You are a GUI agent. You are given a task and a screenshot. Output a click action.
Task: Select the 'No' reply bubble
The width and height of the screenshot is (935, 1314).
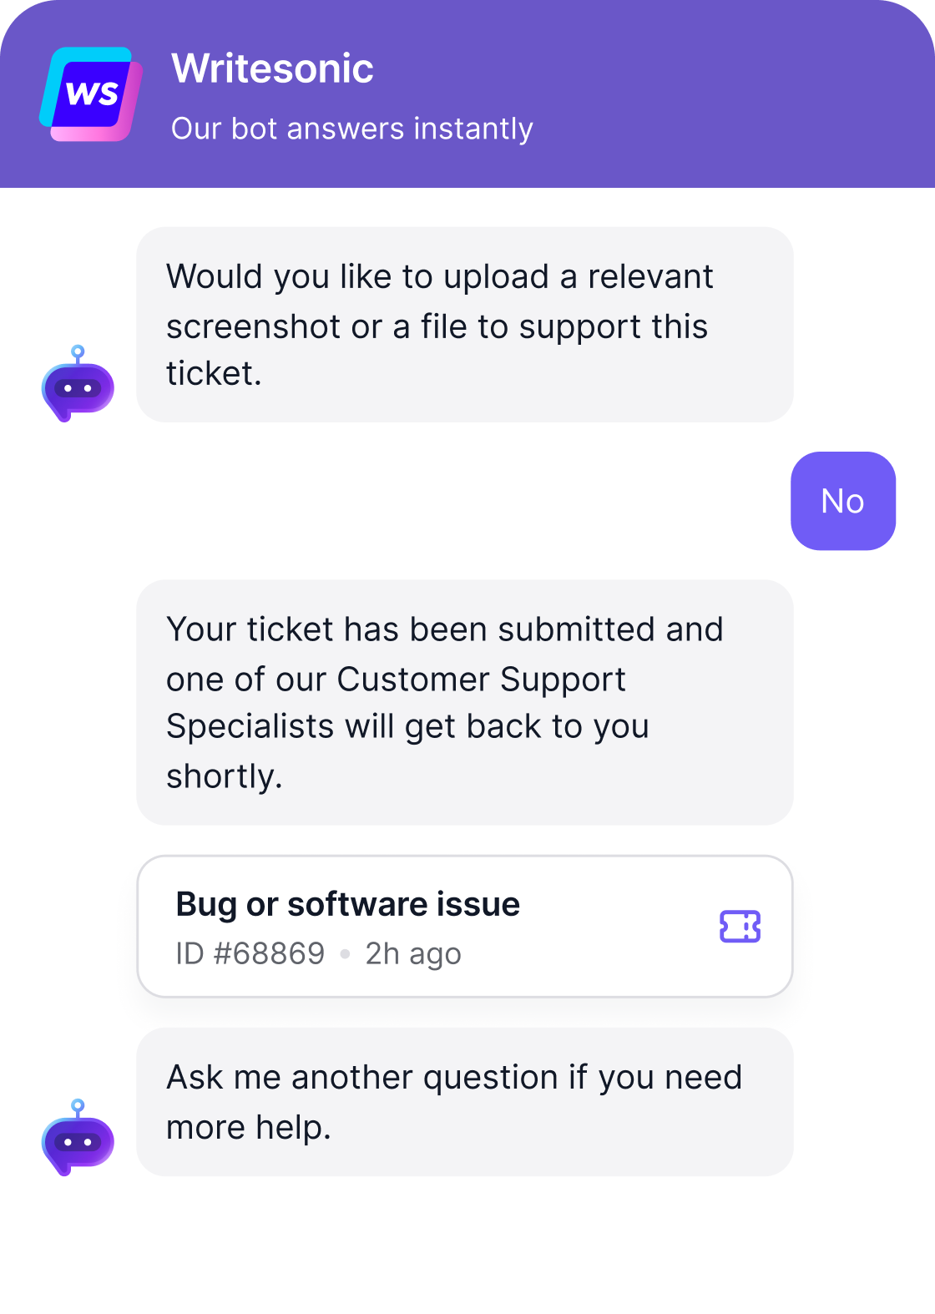842,501
